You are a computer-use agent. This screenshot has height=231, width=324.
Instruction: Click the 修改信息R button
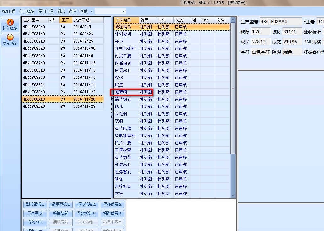112,213
